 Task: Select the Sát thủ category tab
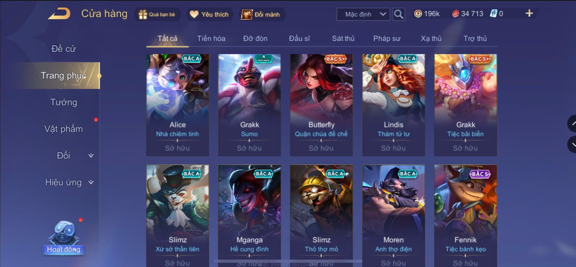(343, 39)
